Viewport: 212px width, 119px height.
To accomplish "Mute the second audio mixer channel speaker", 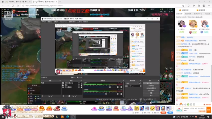I will click(118, 94).
